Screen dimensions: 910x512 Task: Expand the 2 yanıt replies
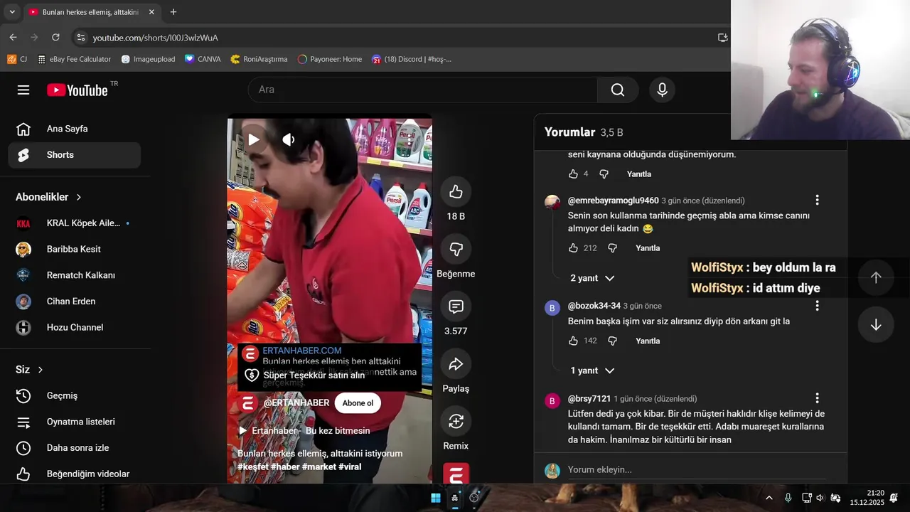coord(592,278)
